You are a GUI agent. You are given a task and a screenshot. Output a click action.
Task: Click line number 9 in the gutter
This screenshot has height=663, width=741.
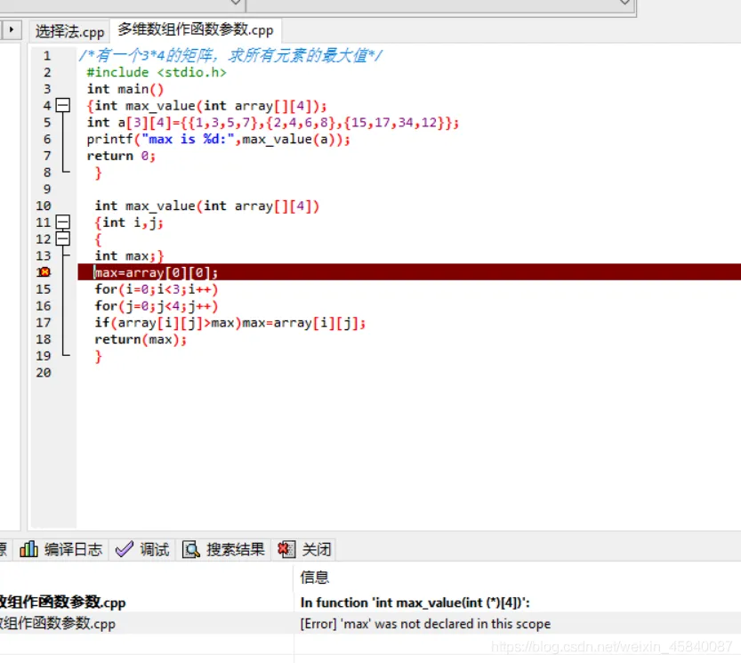47,190
